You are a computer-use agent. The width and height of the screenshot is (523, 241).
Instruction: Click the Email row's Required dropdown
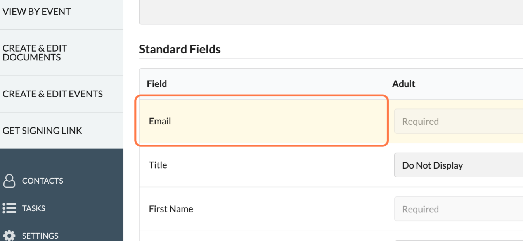click(x=458, y=122)
